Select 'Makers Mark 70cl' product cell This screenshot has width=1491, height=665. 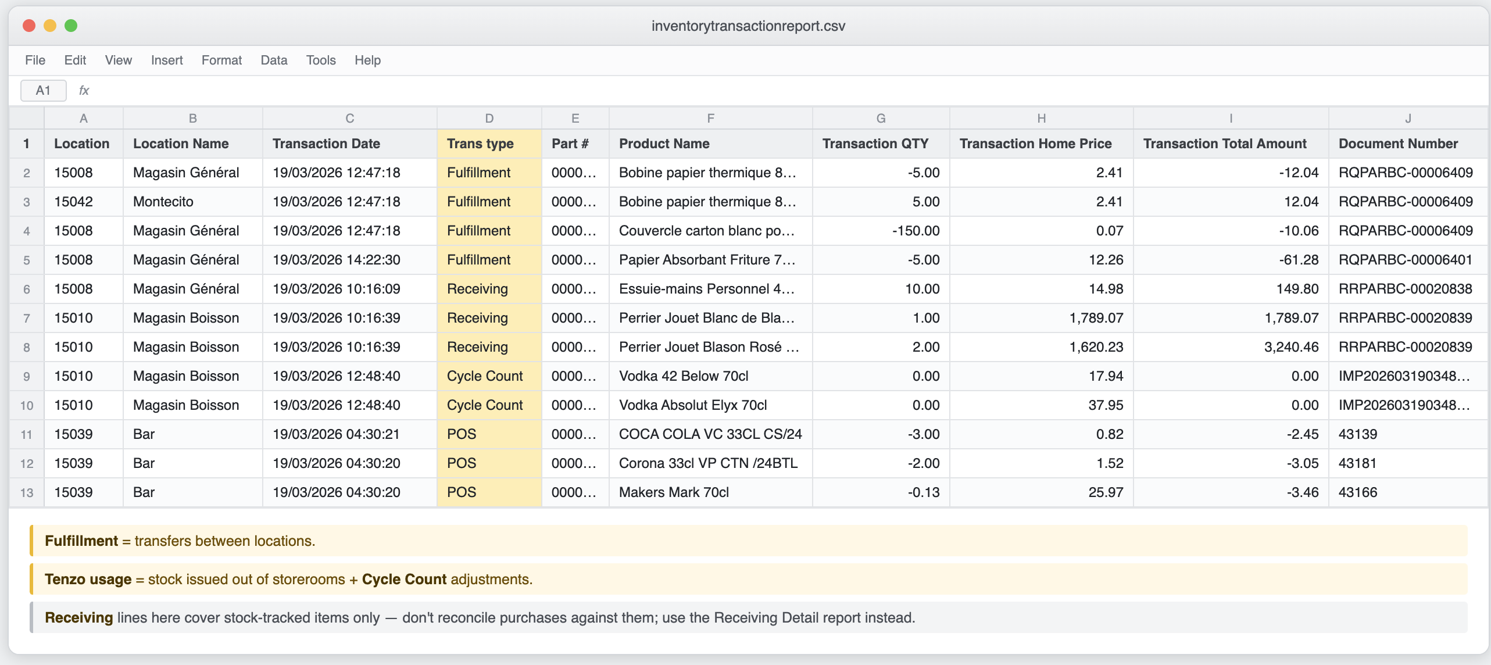pos(711,492)
